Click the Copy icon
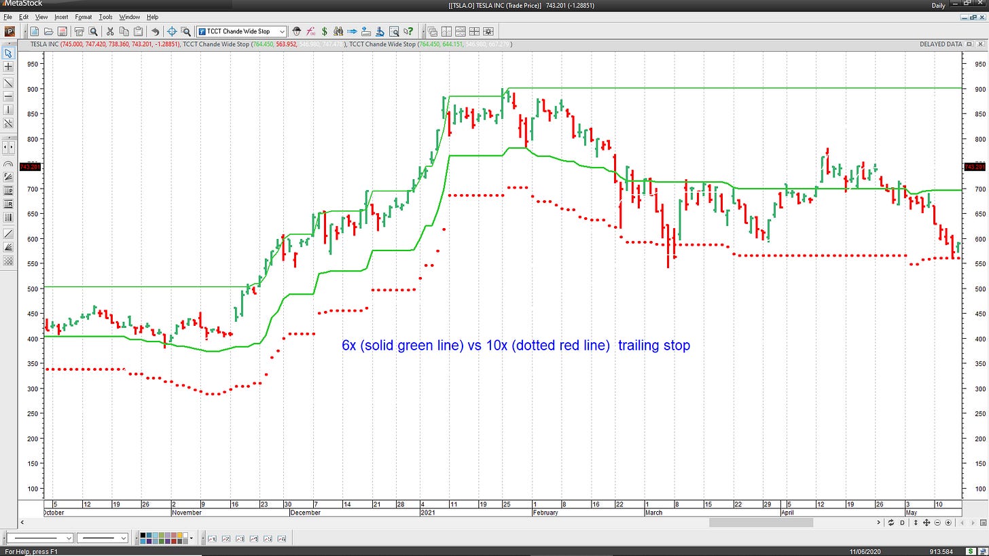 point(124,31)
